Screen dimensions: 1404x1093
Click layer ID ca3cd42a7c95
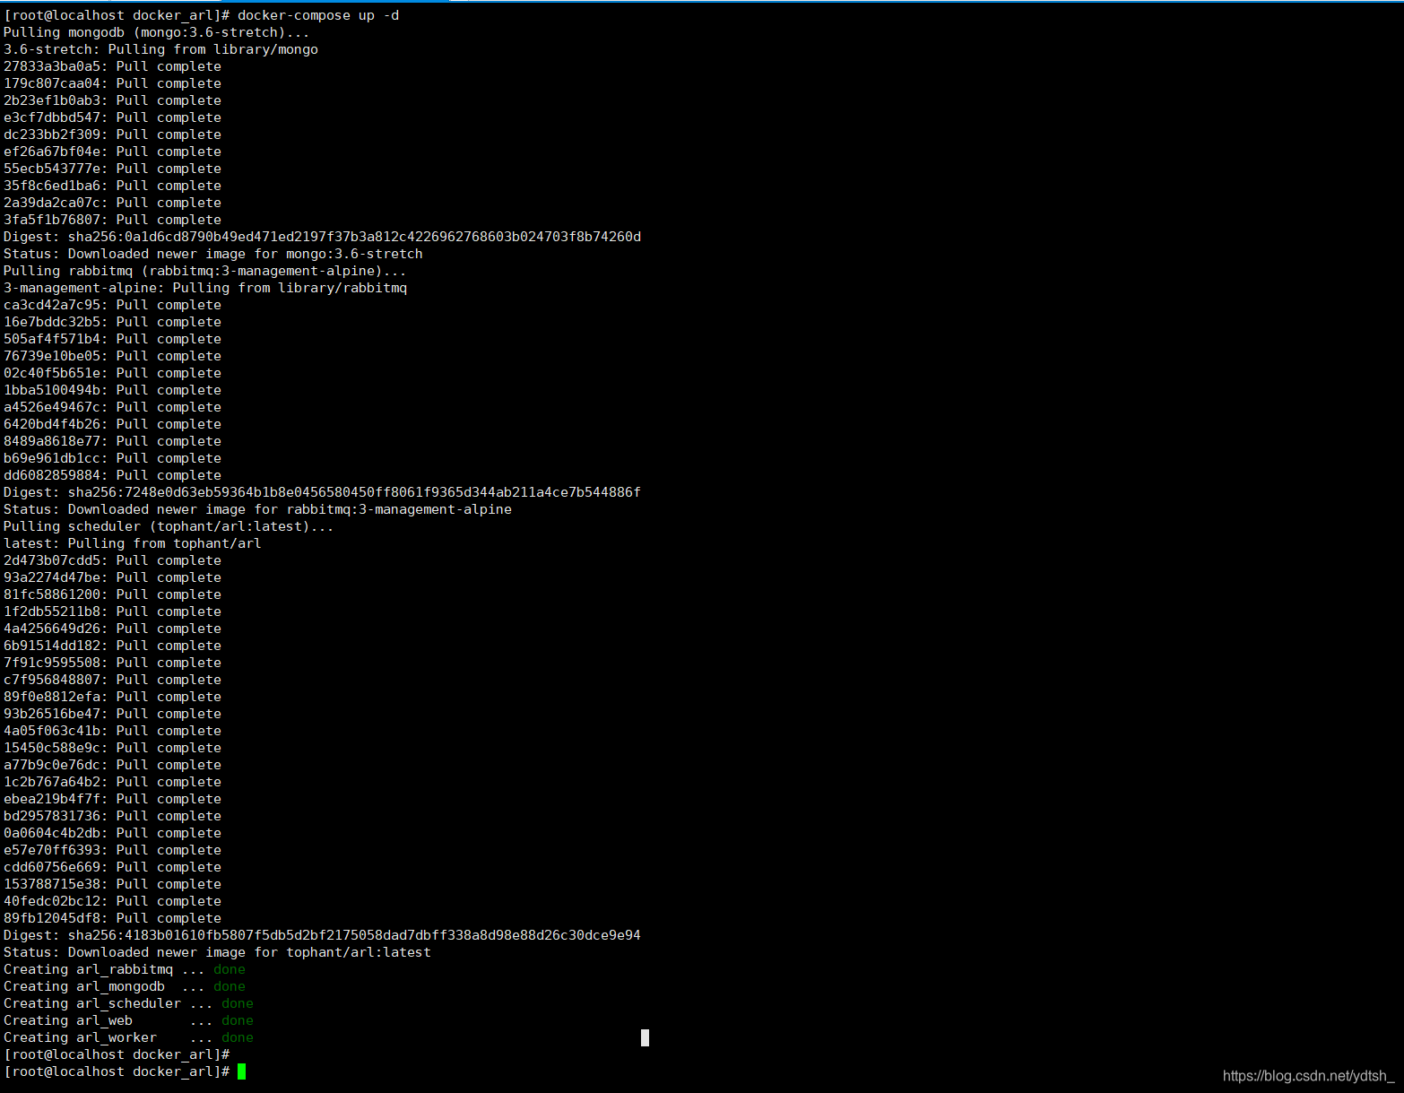click(52, 305)
